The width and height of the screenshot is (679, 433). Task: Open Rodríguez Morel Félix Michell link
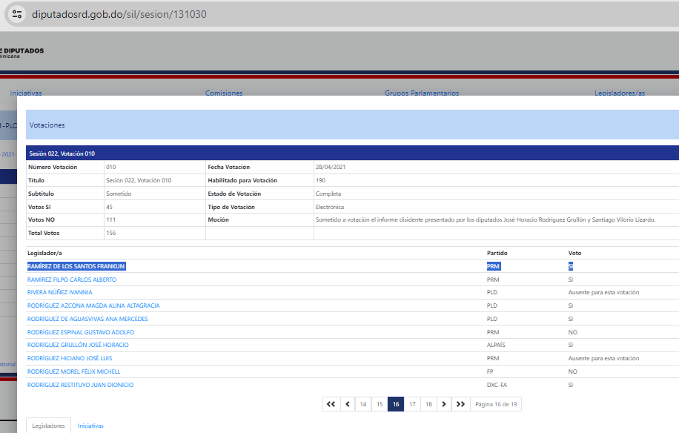(x=73, y=371)
